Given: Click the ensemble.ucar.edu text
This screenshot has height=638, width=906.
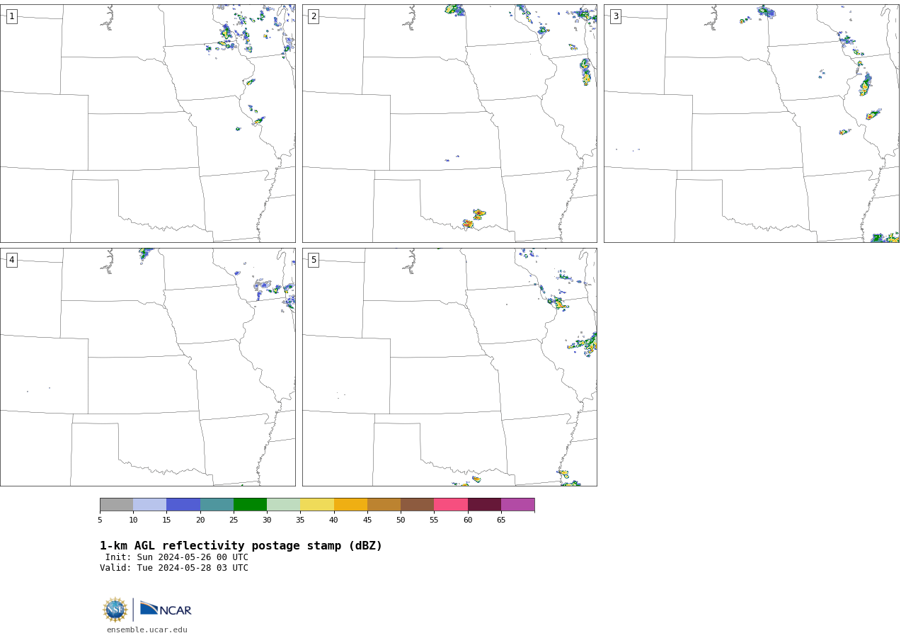Looking at the screenshot, I should (147, 630).
